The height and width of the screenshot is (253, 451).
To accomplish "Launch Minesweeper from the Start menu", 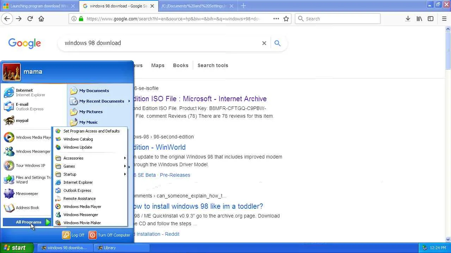I will click(x=26, y=194).
